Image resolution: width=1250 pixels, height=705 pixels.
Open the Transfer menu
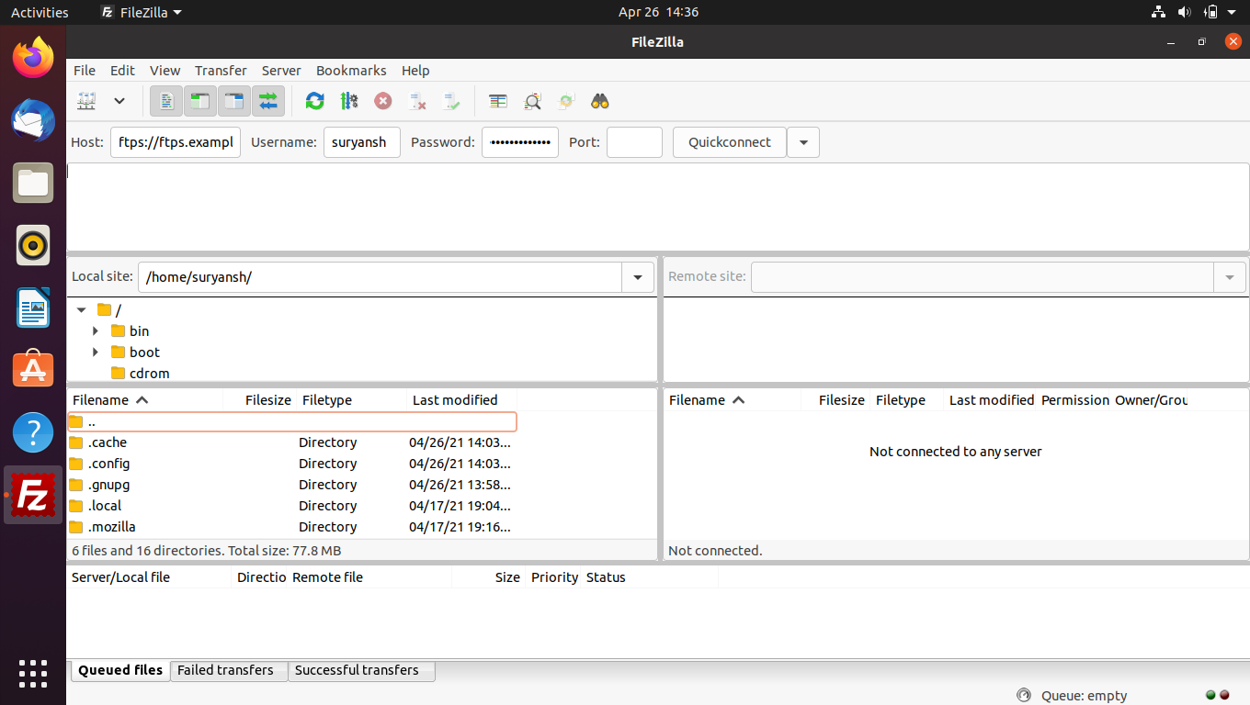pos(220,71)
